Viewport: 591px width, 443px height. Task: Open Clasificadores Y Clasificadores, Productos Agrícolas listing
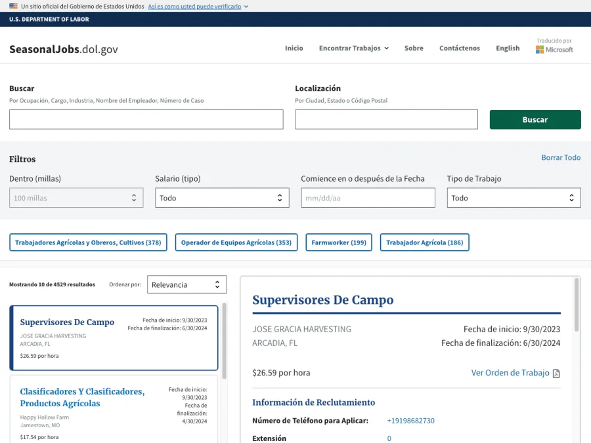(x=82, y=398)
